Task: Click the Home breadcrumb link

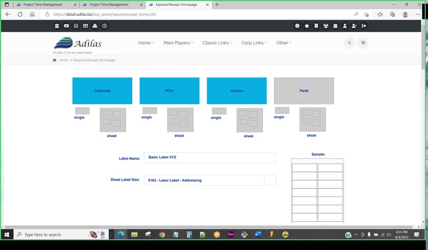Action: (x=64, y=60)
